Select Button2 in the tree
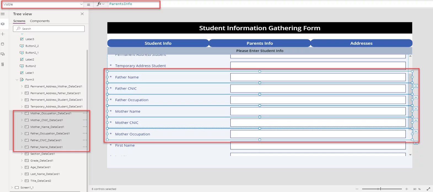433x192 pixels. pyautogui.click(x=31, y=66)
